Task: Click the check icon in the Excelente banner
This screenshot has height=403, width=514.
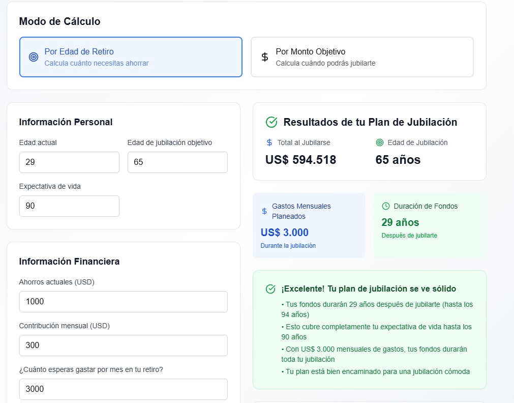Action: (x=269, y=289)
